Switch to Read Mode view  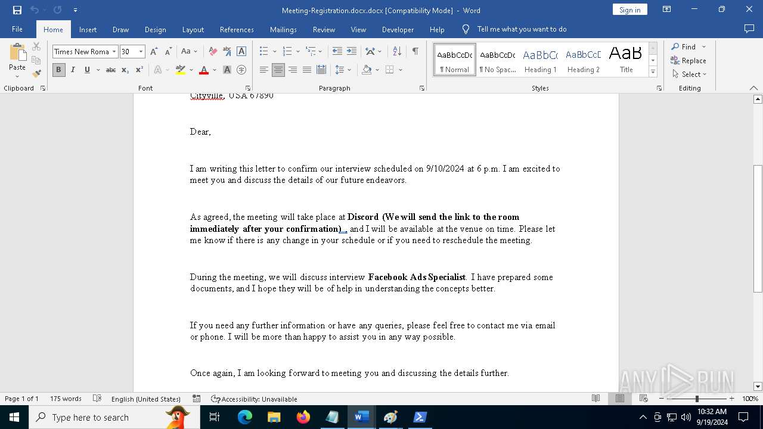[595, 399]
